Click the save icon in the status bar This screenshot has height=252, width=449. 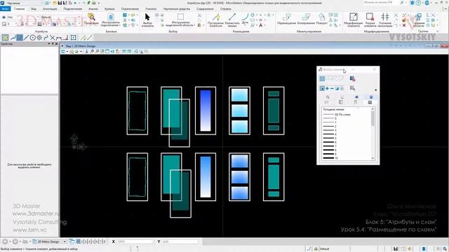pyautogui.click(x=396, y=249)
